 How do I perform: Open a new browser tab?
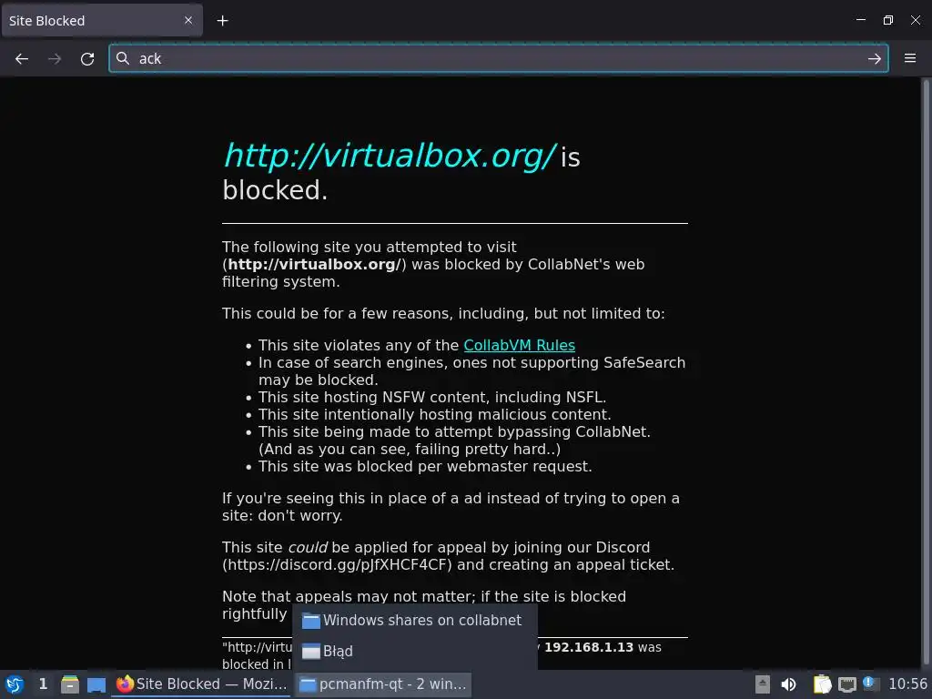click(222, 21)
